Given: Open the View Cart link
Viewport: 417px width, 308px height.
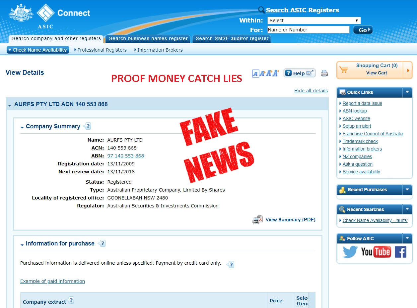Looking at the screenshot, I should [377, 73].
